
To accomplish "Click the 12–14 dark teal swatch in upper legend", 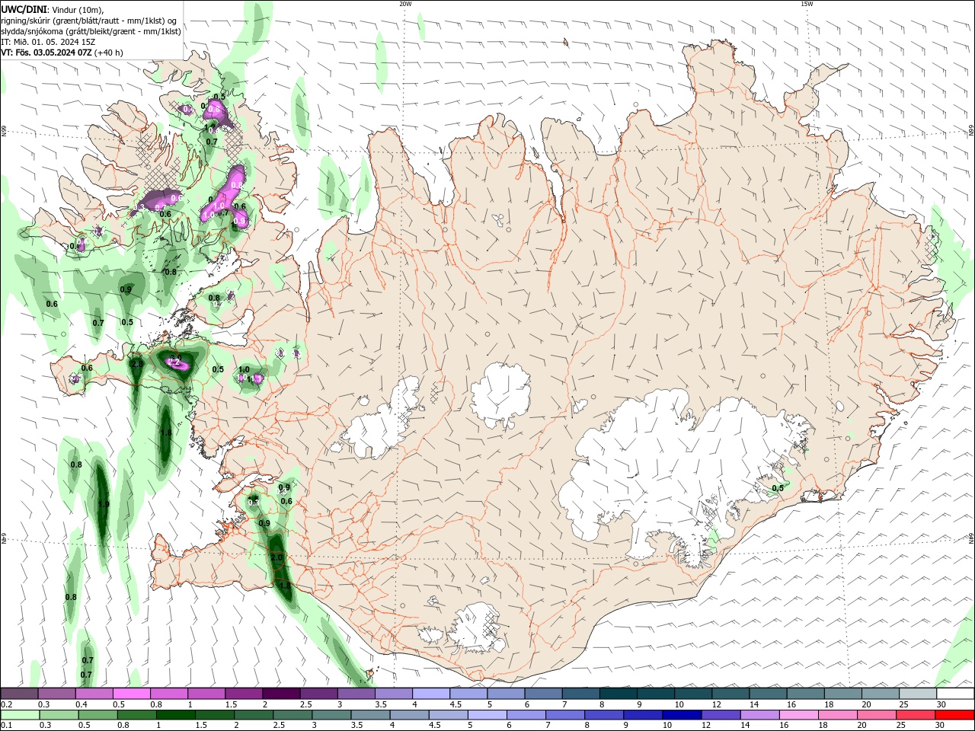I will coord(730,694).
